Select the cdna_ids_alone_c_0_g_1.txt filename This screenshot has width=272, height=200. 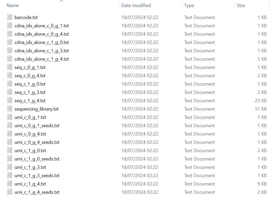pyautogui.click(x=42, y=26)
